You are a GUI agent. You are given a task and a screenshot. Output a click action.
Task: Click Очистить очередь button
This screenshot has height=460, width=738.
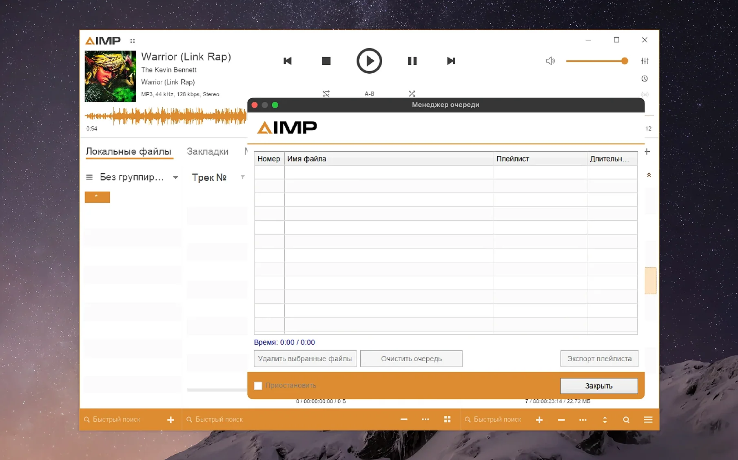pos(411,359)
